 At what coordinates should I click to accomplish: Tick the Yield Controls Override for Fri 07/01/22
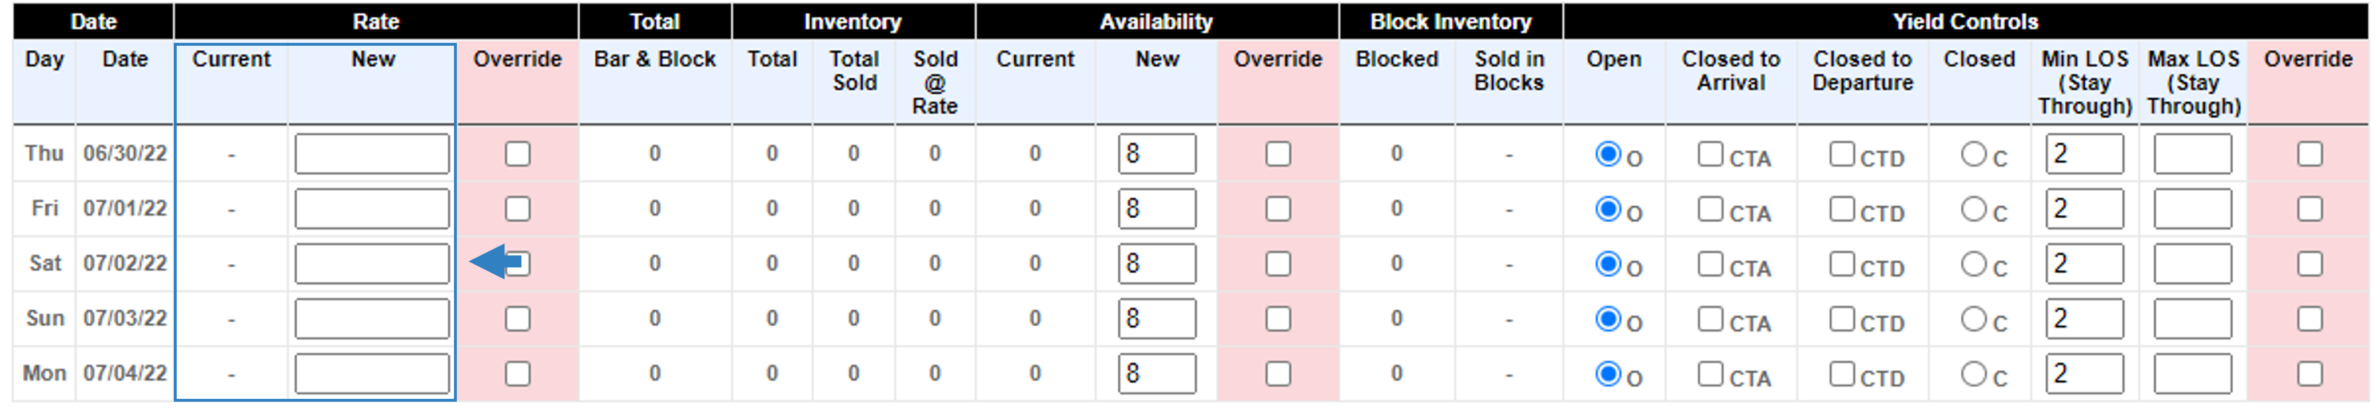click(x=2310, y=209)
